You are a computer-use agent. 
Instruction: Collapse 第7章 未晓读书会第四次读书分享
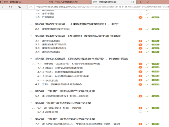(x=31, y=119)
